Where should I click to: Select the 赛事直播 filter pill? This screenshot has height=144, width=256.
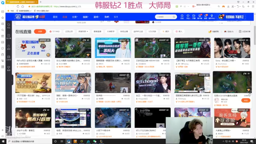pyautogui.click(x=98, y=31)
